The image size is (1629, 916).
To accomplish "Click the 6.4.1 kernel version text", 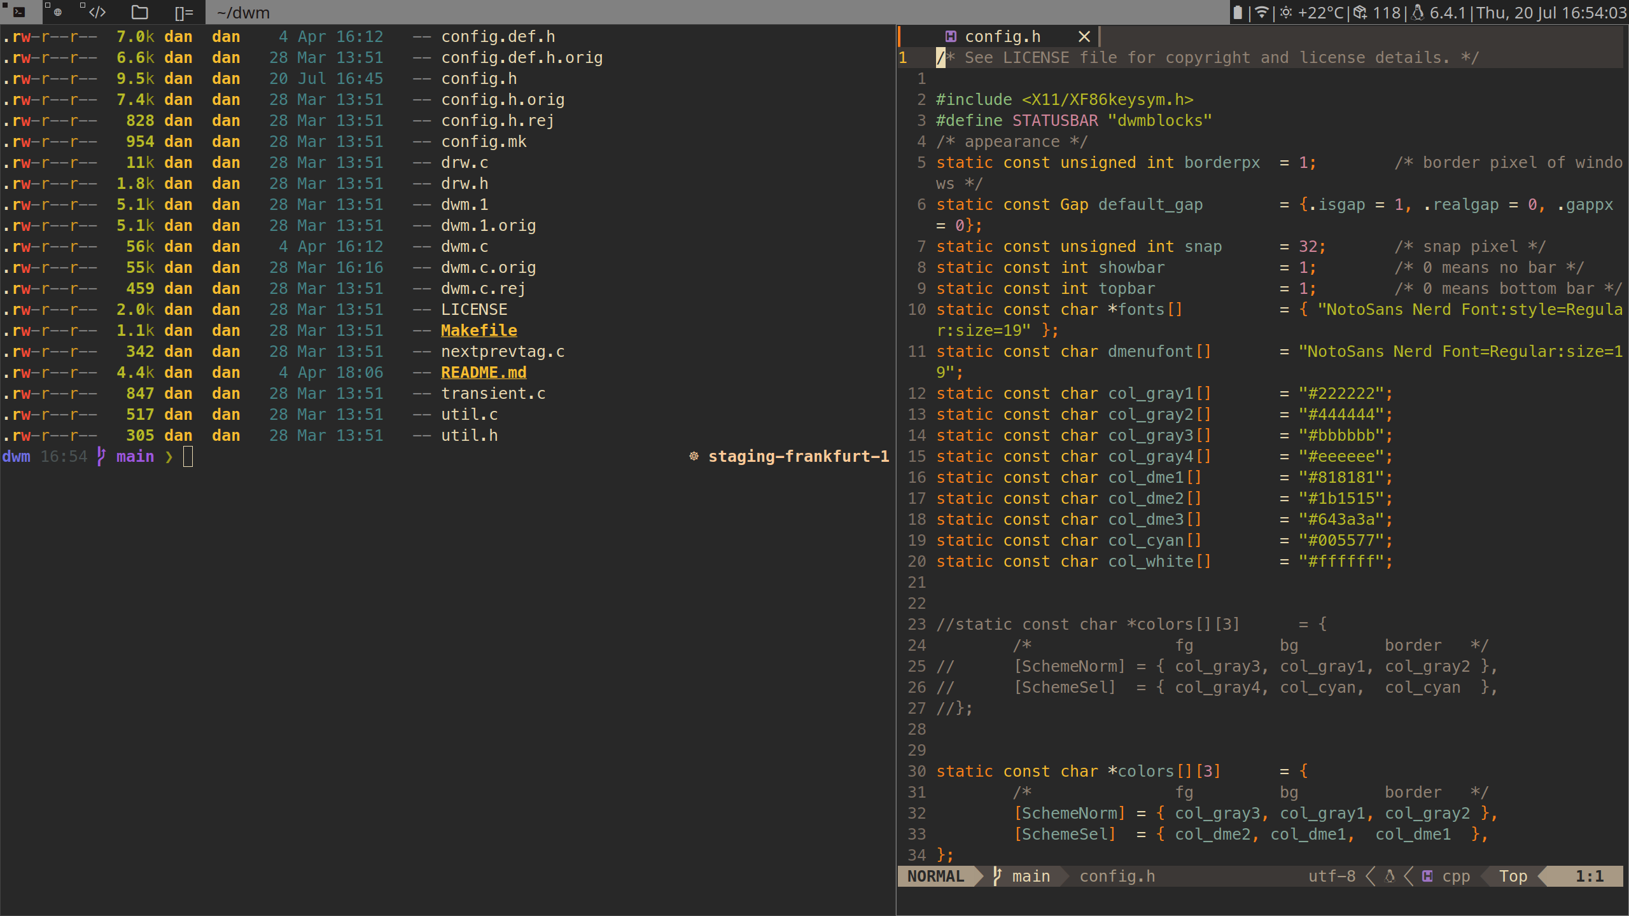I will click(1447, 13).
